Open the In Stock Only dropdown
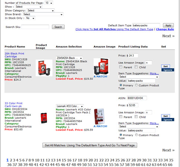This screenshot has height=167, width=180. tap(30, 18)
